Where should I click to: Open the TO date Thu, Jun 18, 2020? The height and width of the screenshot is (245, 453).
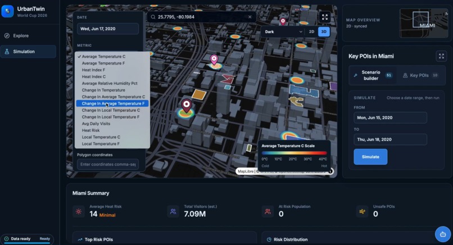coord(390,139)
